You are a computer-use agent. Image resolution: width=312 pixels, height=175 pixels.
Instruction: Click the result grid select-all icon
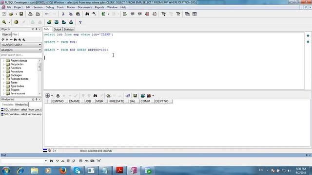click(x=48, y=96)
